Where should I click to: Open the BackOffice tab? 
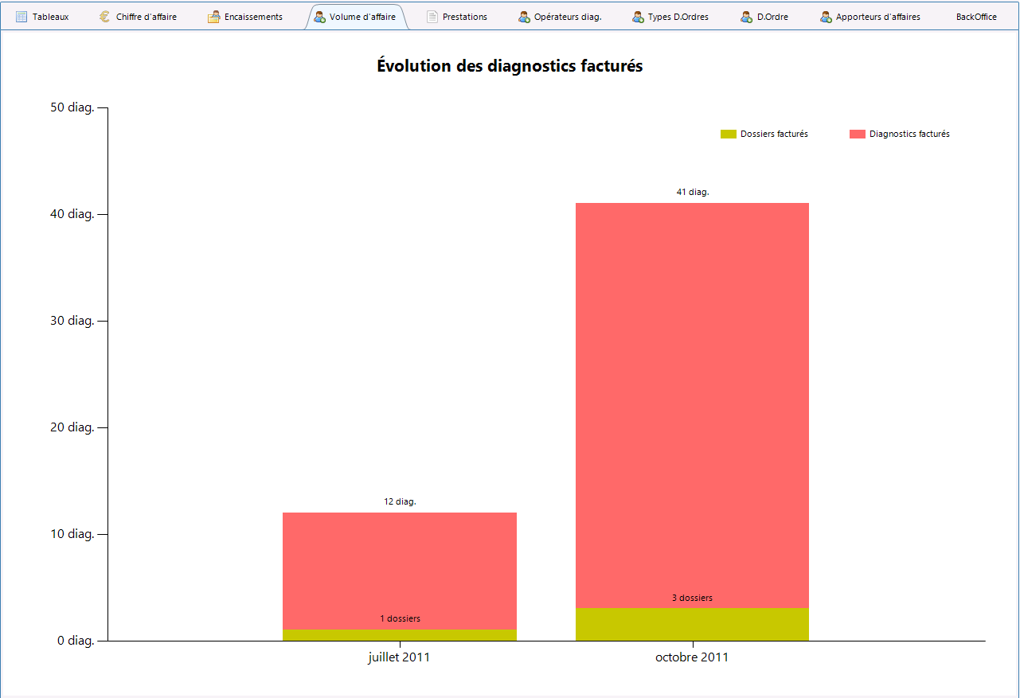(x=976, y=17)
